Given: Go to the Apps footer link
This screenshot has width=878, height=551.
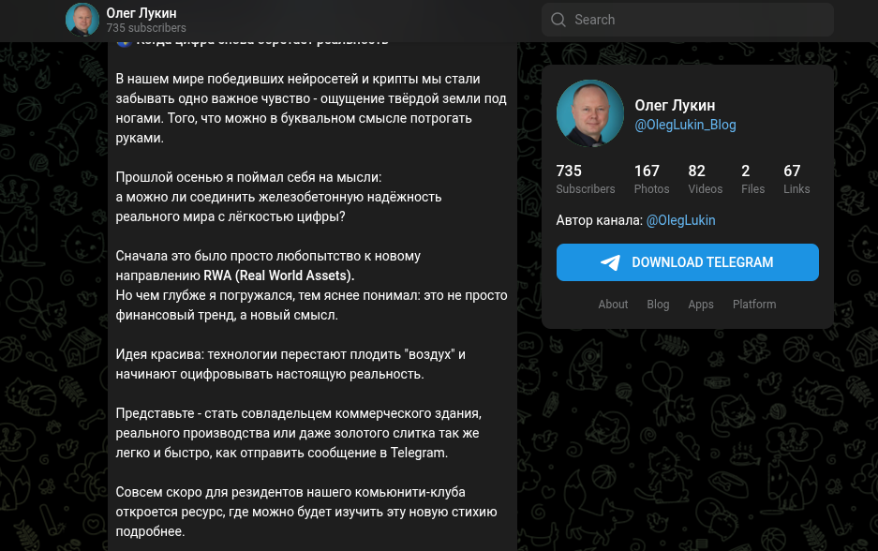Looking at the screenshot, I should (x=700, y=305).
